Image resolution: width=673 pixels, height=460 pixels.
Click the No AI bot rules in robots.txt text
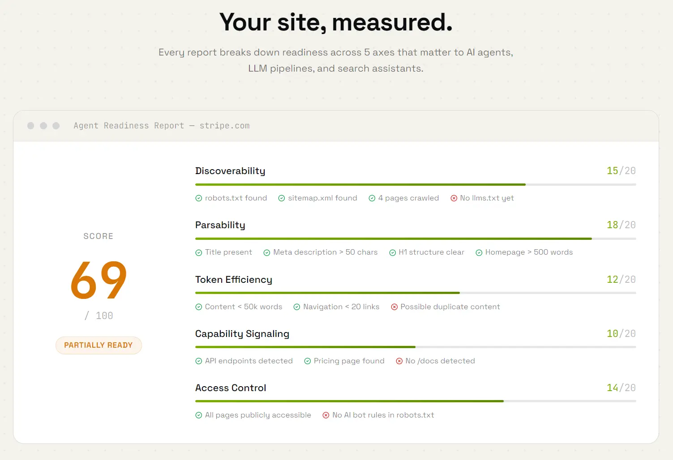[383, 415]
